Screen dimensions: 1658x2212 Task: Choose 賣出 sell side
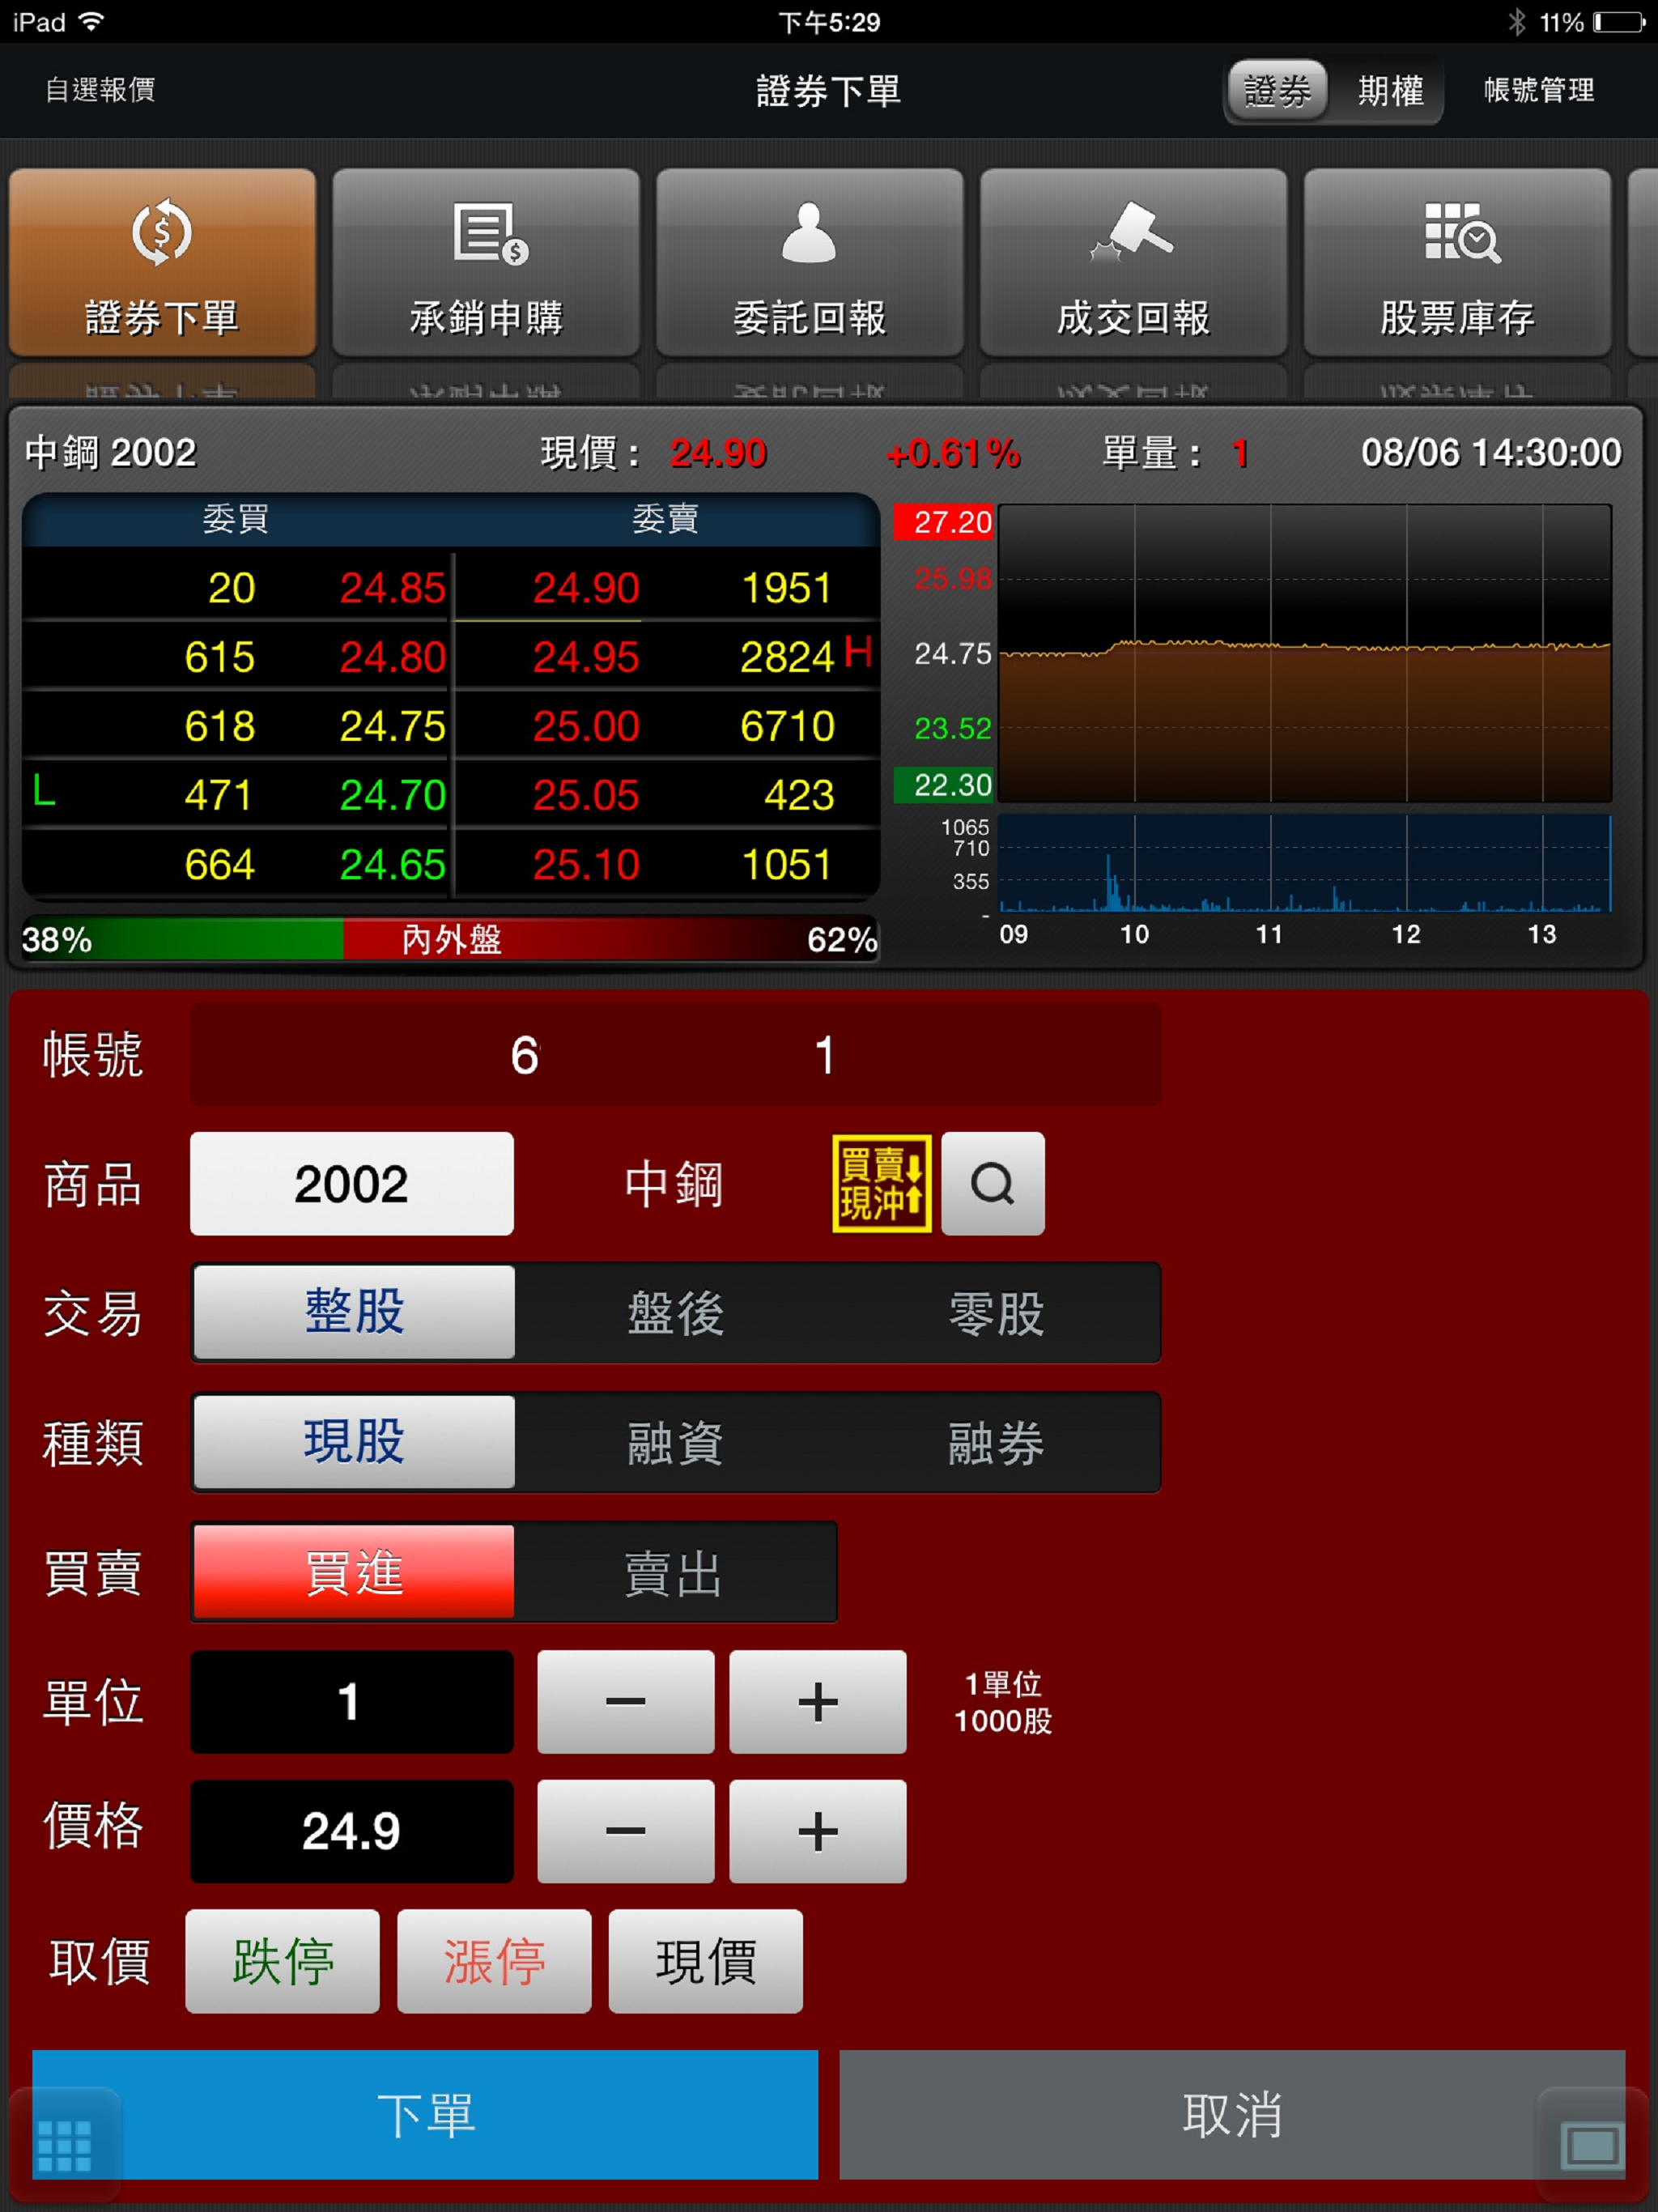coord(674,1572)
